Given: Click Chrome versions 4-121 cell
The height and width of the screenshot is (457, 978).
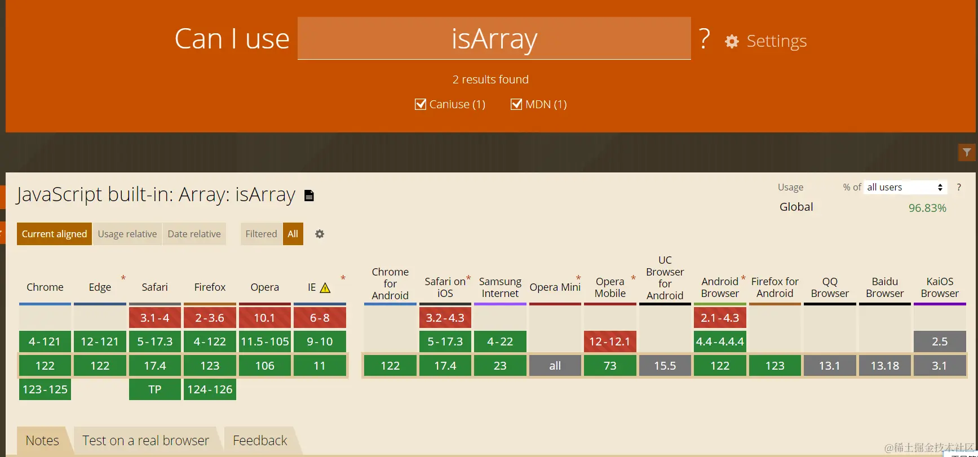Looking at the screenshot, I should pos(45,341).
